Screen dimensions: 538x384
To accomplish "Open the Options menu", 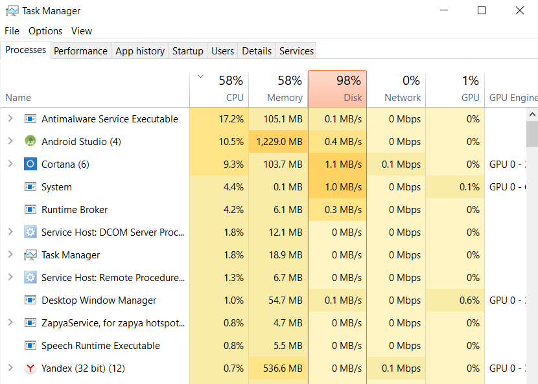I will pos(45,31).
